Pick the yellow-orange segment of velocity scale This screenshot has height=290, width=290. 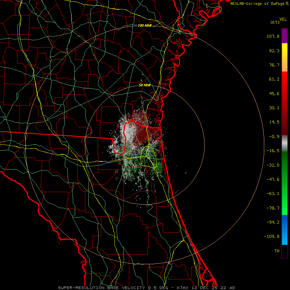[285, 57]
